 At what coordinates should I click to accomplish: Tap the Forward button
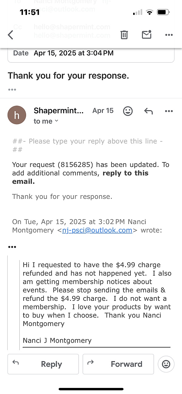click(x=118, y=364)
